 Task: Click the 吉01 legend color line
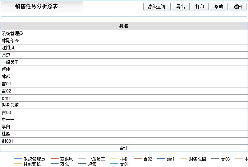(x=115, y=164)
